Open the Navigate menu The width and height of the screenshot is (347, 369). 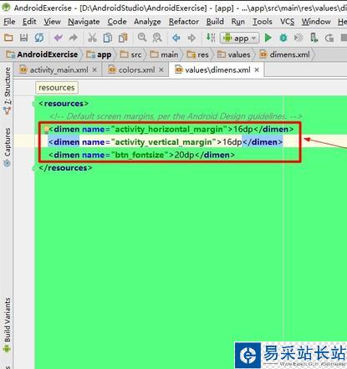tap(84, 22)
